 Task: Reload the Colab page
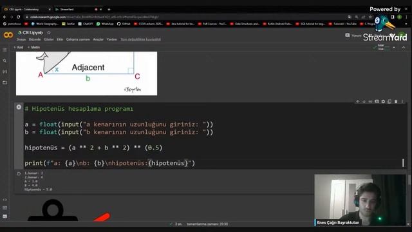(x=18, y=17)
